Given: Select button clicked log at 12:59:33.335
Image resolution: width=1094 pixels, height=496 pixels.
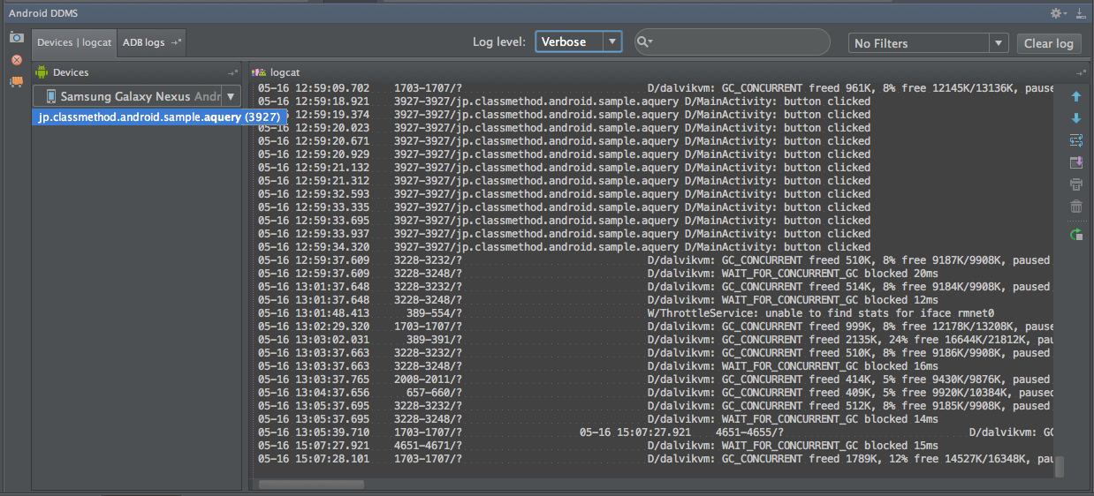Looking at the screenshot, I should pos(564,207).
